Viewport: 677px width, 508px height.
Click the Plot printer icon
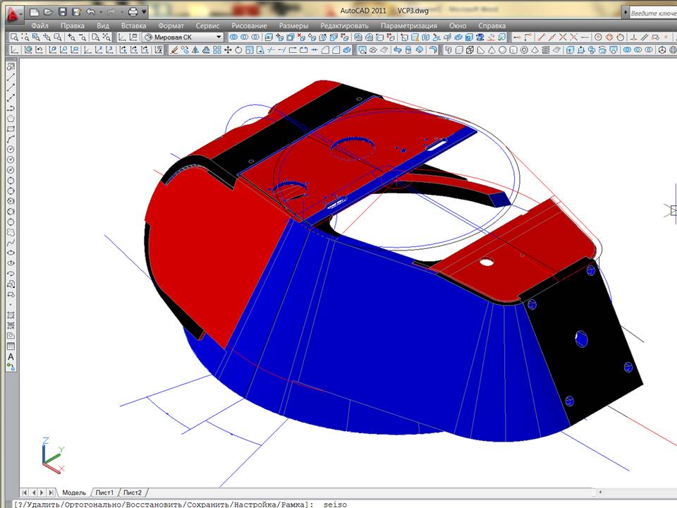[133, 12]
